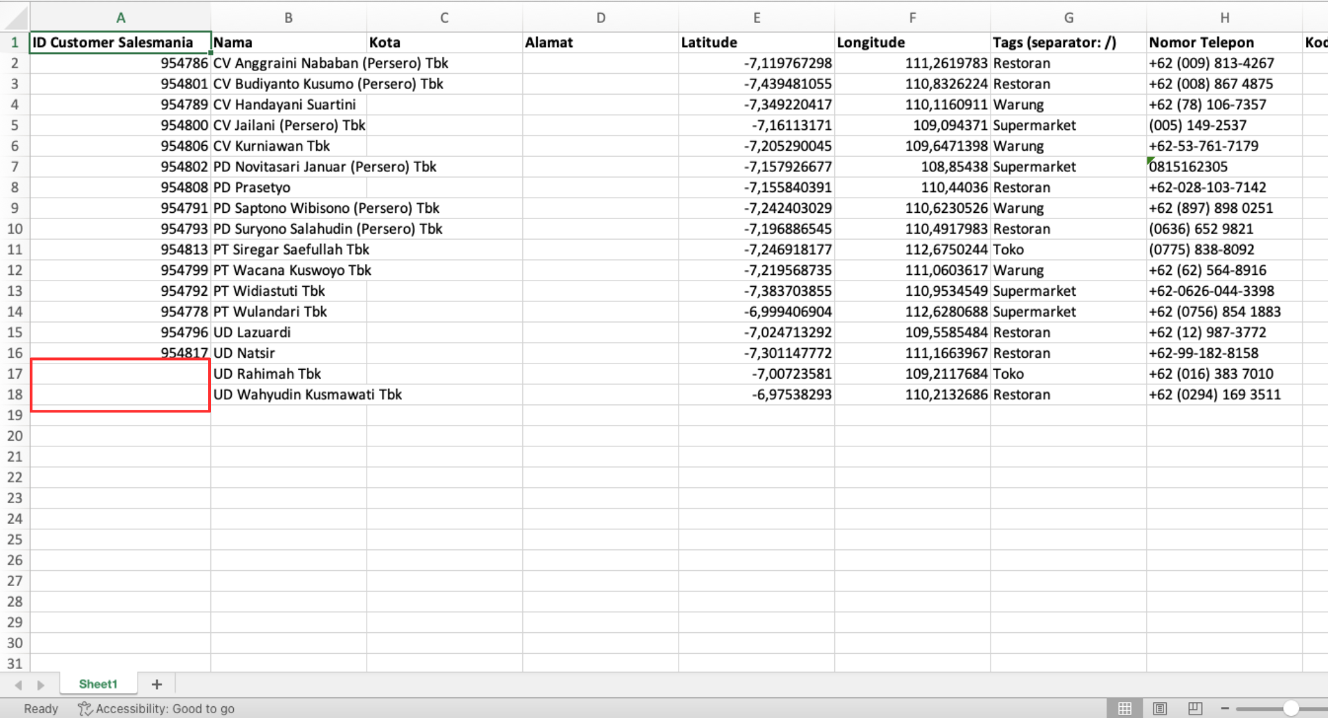Select 'Toko' tag for PT Siregar Saefullah
This screenshot has height=718, width=1328.
1069,249
